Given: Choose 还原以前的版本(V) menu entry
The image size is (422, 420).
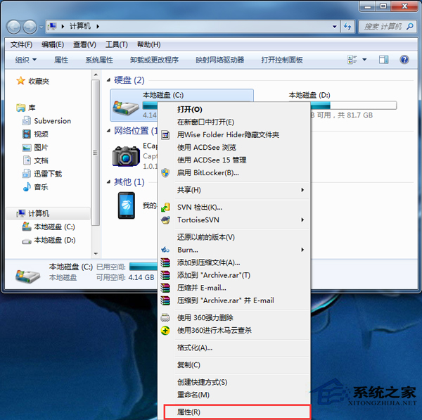Looking at the screenshot, I should point(234,237).
